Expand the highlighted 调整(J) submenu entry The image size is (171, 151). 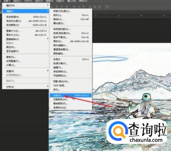[26, 11]
